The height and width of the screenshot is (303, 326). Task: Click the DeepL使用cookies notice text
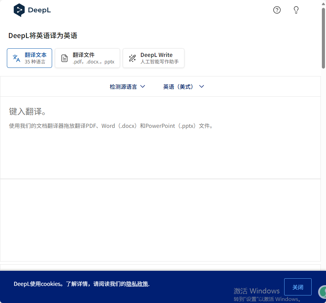pos(82,284)
